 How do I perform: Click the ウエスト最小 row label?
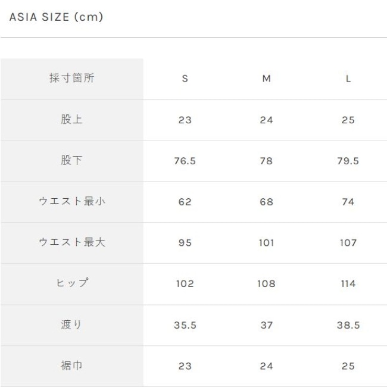[x=72, y=202]
